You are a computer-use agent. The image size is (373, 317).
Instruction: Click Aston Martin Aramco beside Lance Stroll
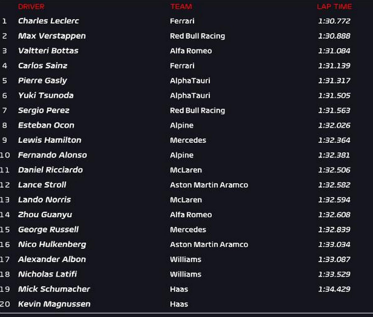209,185
